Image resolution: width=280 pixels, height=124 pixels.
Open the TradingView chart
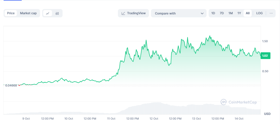[133, 13]
